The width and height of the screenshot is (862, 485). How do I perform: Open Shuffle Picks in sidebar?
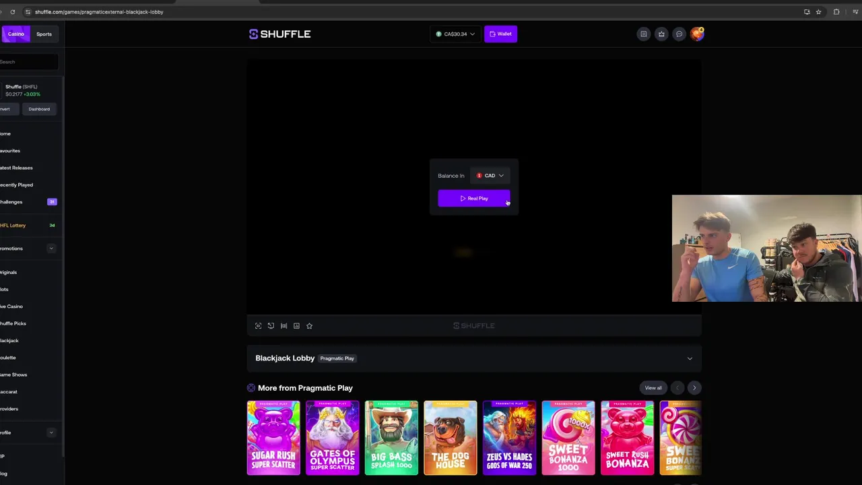(x=13, y=323)
